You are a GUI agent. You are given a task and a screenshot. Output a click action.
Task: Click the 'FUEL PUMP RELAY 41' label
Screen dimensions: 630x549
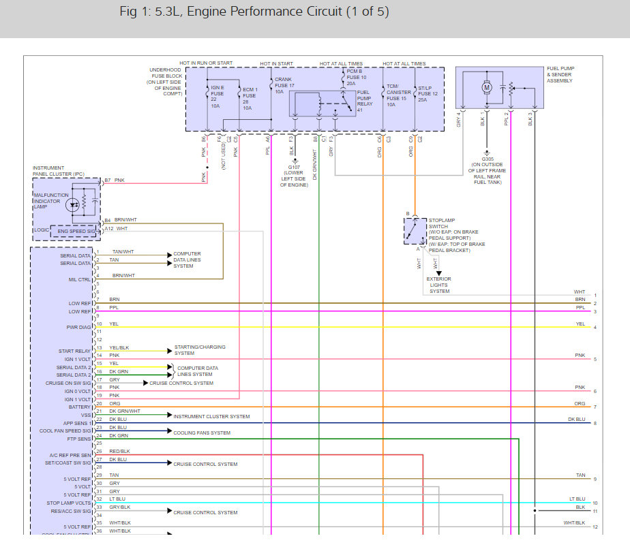pyautogui.click(x=365, y=101)
